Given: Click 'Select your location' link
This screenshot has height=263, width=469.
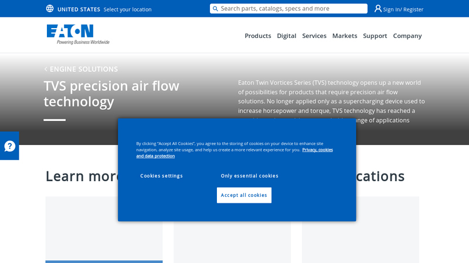Looking at the screenshot, I should point(127,9).
